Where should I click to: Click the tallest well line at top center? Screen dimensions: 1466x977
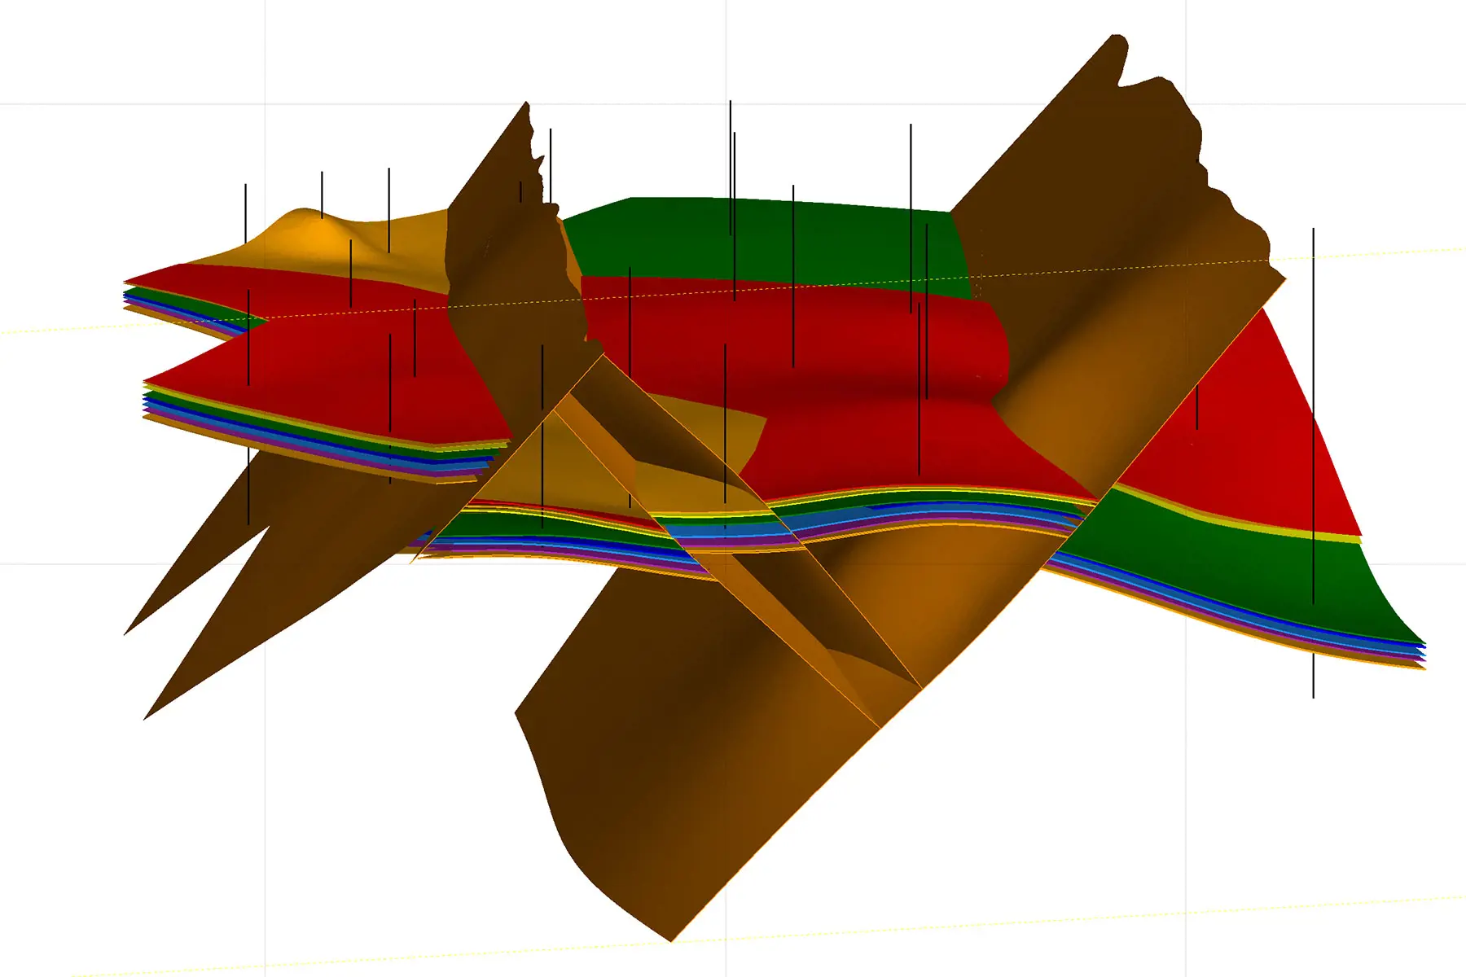point(731,163)
